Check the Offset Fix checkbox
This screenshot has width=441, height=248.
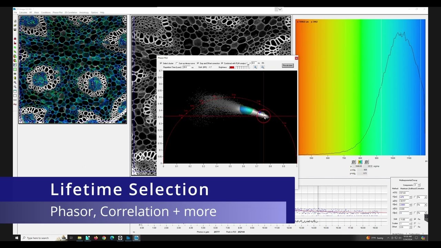pyautogui.click(x=415, y=227)
